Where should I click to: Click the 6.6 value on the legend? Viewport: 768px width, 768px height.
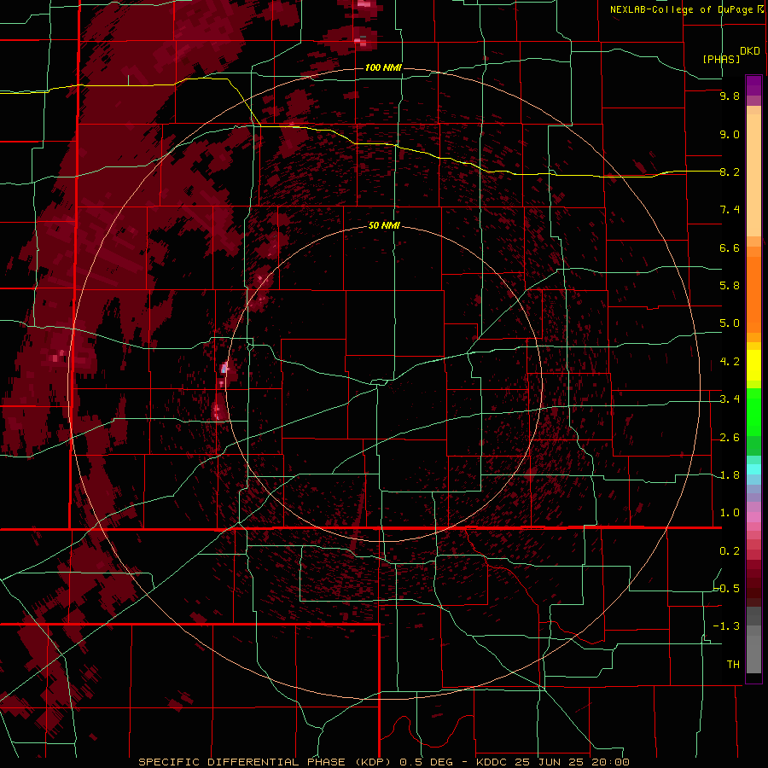(730, 247)
